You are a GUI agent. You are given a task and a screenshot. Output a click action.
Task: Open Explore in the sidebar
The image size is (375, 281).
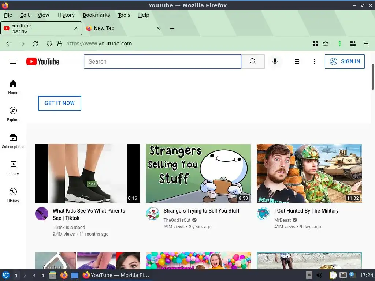tap(13, 114)
